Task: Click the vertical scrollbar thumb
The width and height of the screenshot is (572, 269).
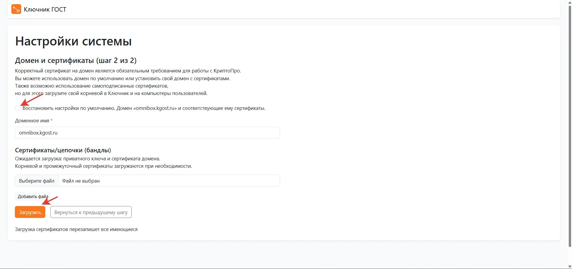Action: click(x=570, y=125)
